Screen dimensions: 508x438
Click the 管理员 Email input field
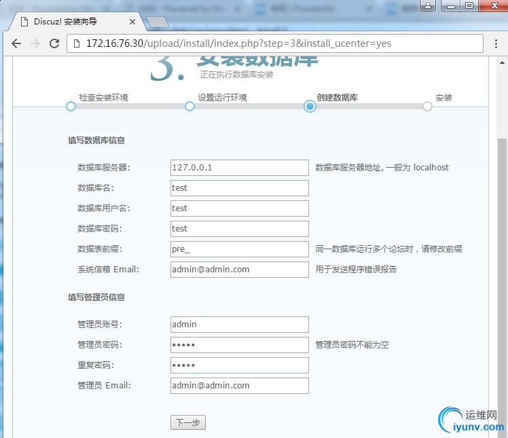(x=240, y=386)
